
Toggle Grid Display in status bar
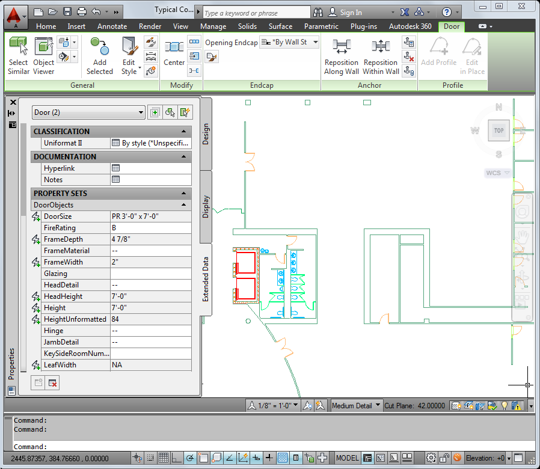[x=164, y=458]
